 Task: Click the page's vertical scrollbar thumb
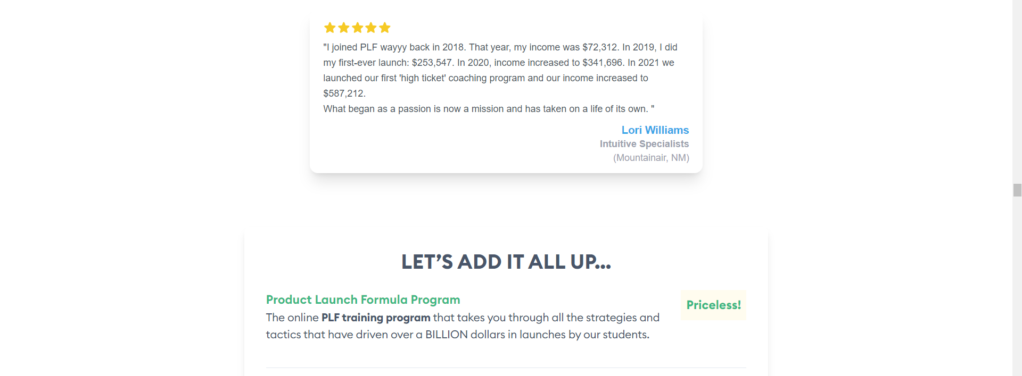1017,190
